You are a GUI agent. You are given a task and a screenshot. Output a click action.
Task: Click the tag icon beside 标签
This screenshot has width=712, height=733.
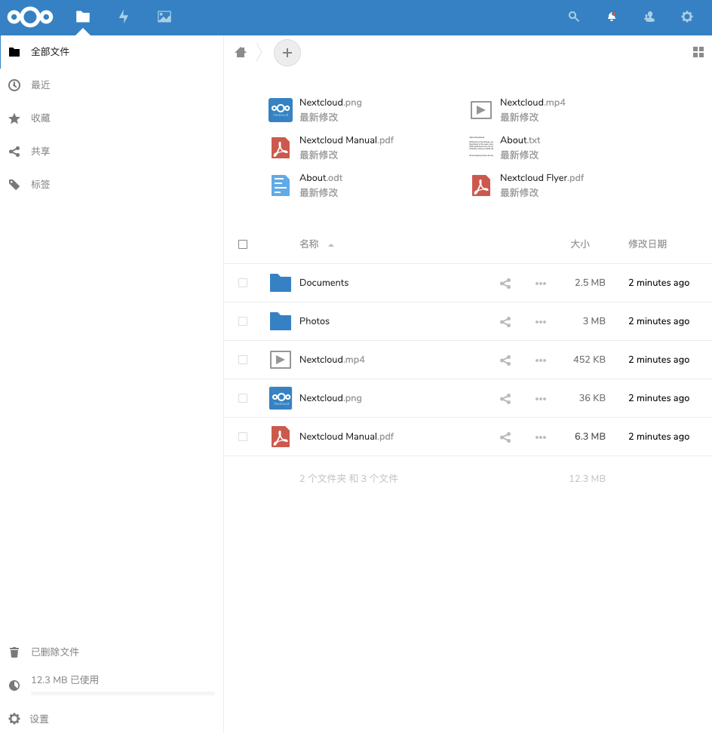pos(14,185)
